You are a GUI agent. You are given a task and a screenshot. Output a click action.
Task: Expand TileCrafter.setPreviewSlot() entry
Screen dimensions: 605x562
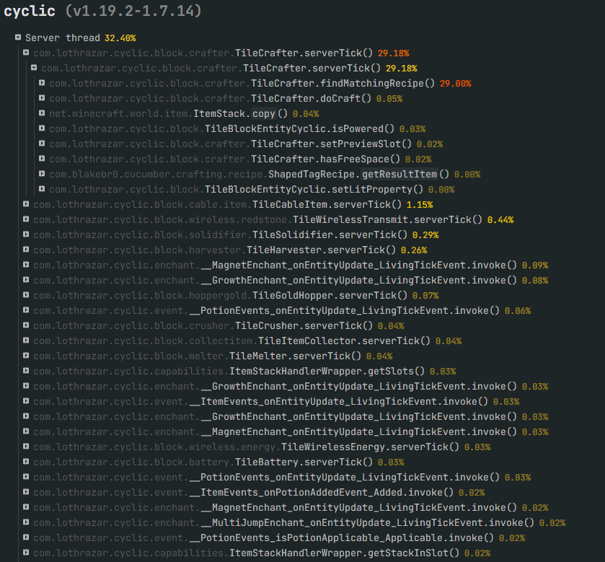[42, 144]
